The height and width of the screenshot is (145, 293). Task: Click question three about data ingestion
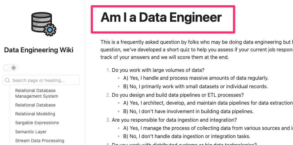[x=174, y=120]
